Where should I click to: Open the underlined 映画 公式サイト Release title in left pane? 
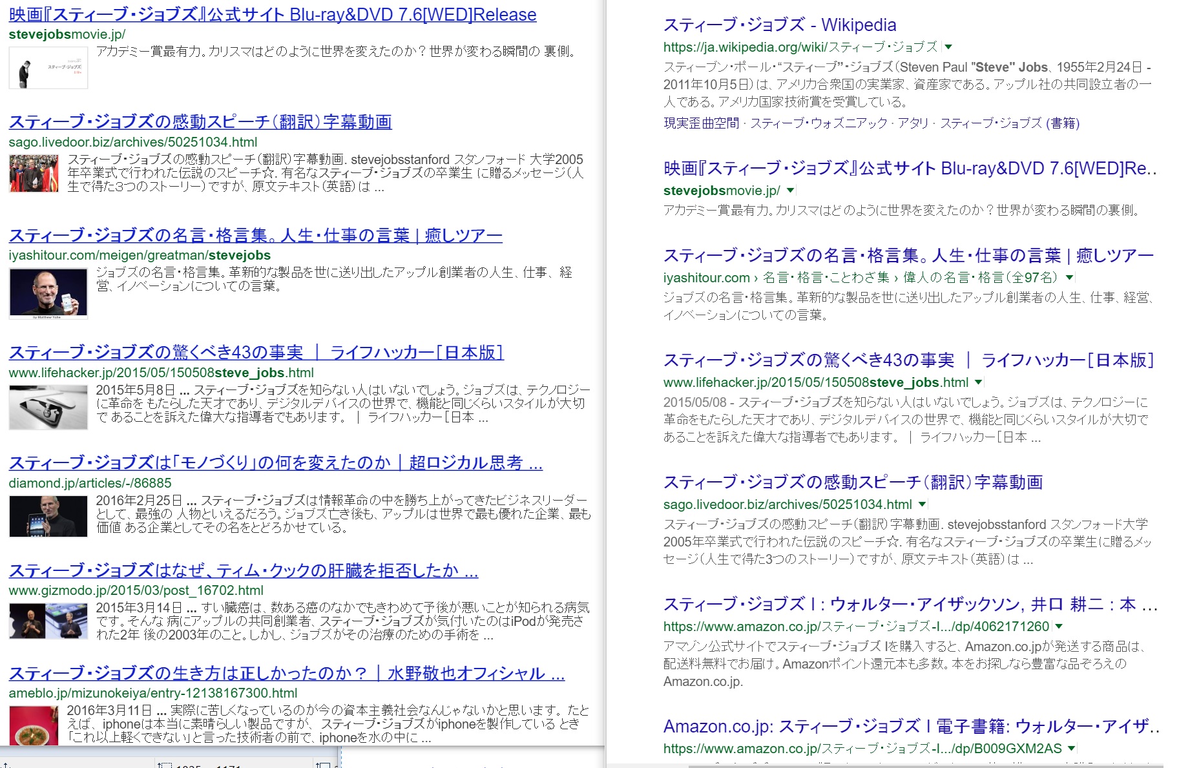coord(273,14)
